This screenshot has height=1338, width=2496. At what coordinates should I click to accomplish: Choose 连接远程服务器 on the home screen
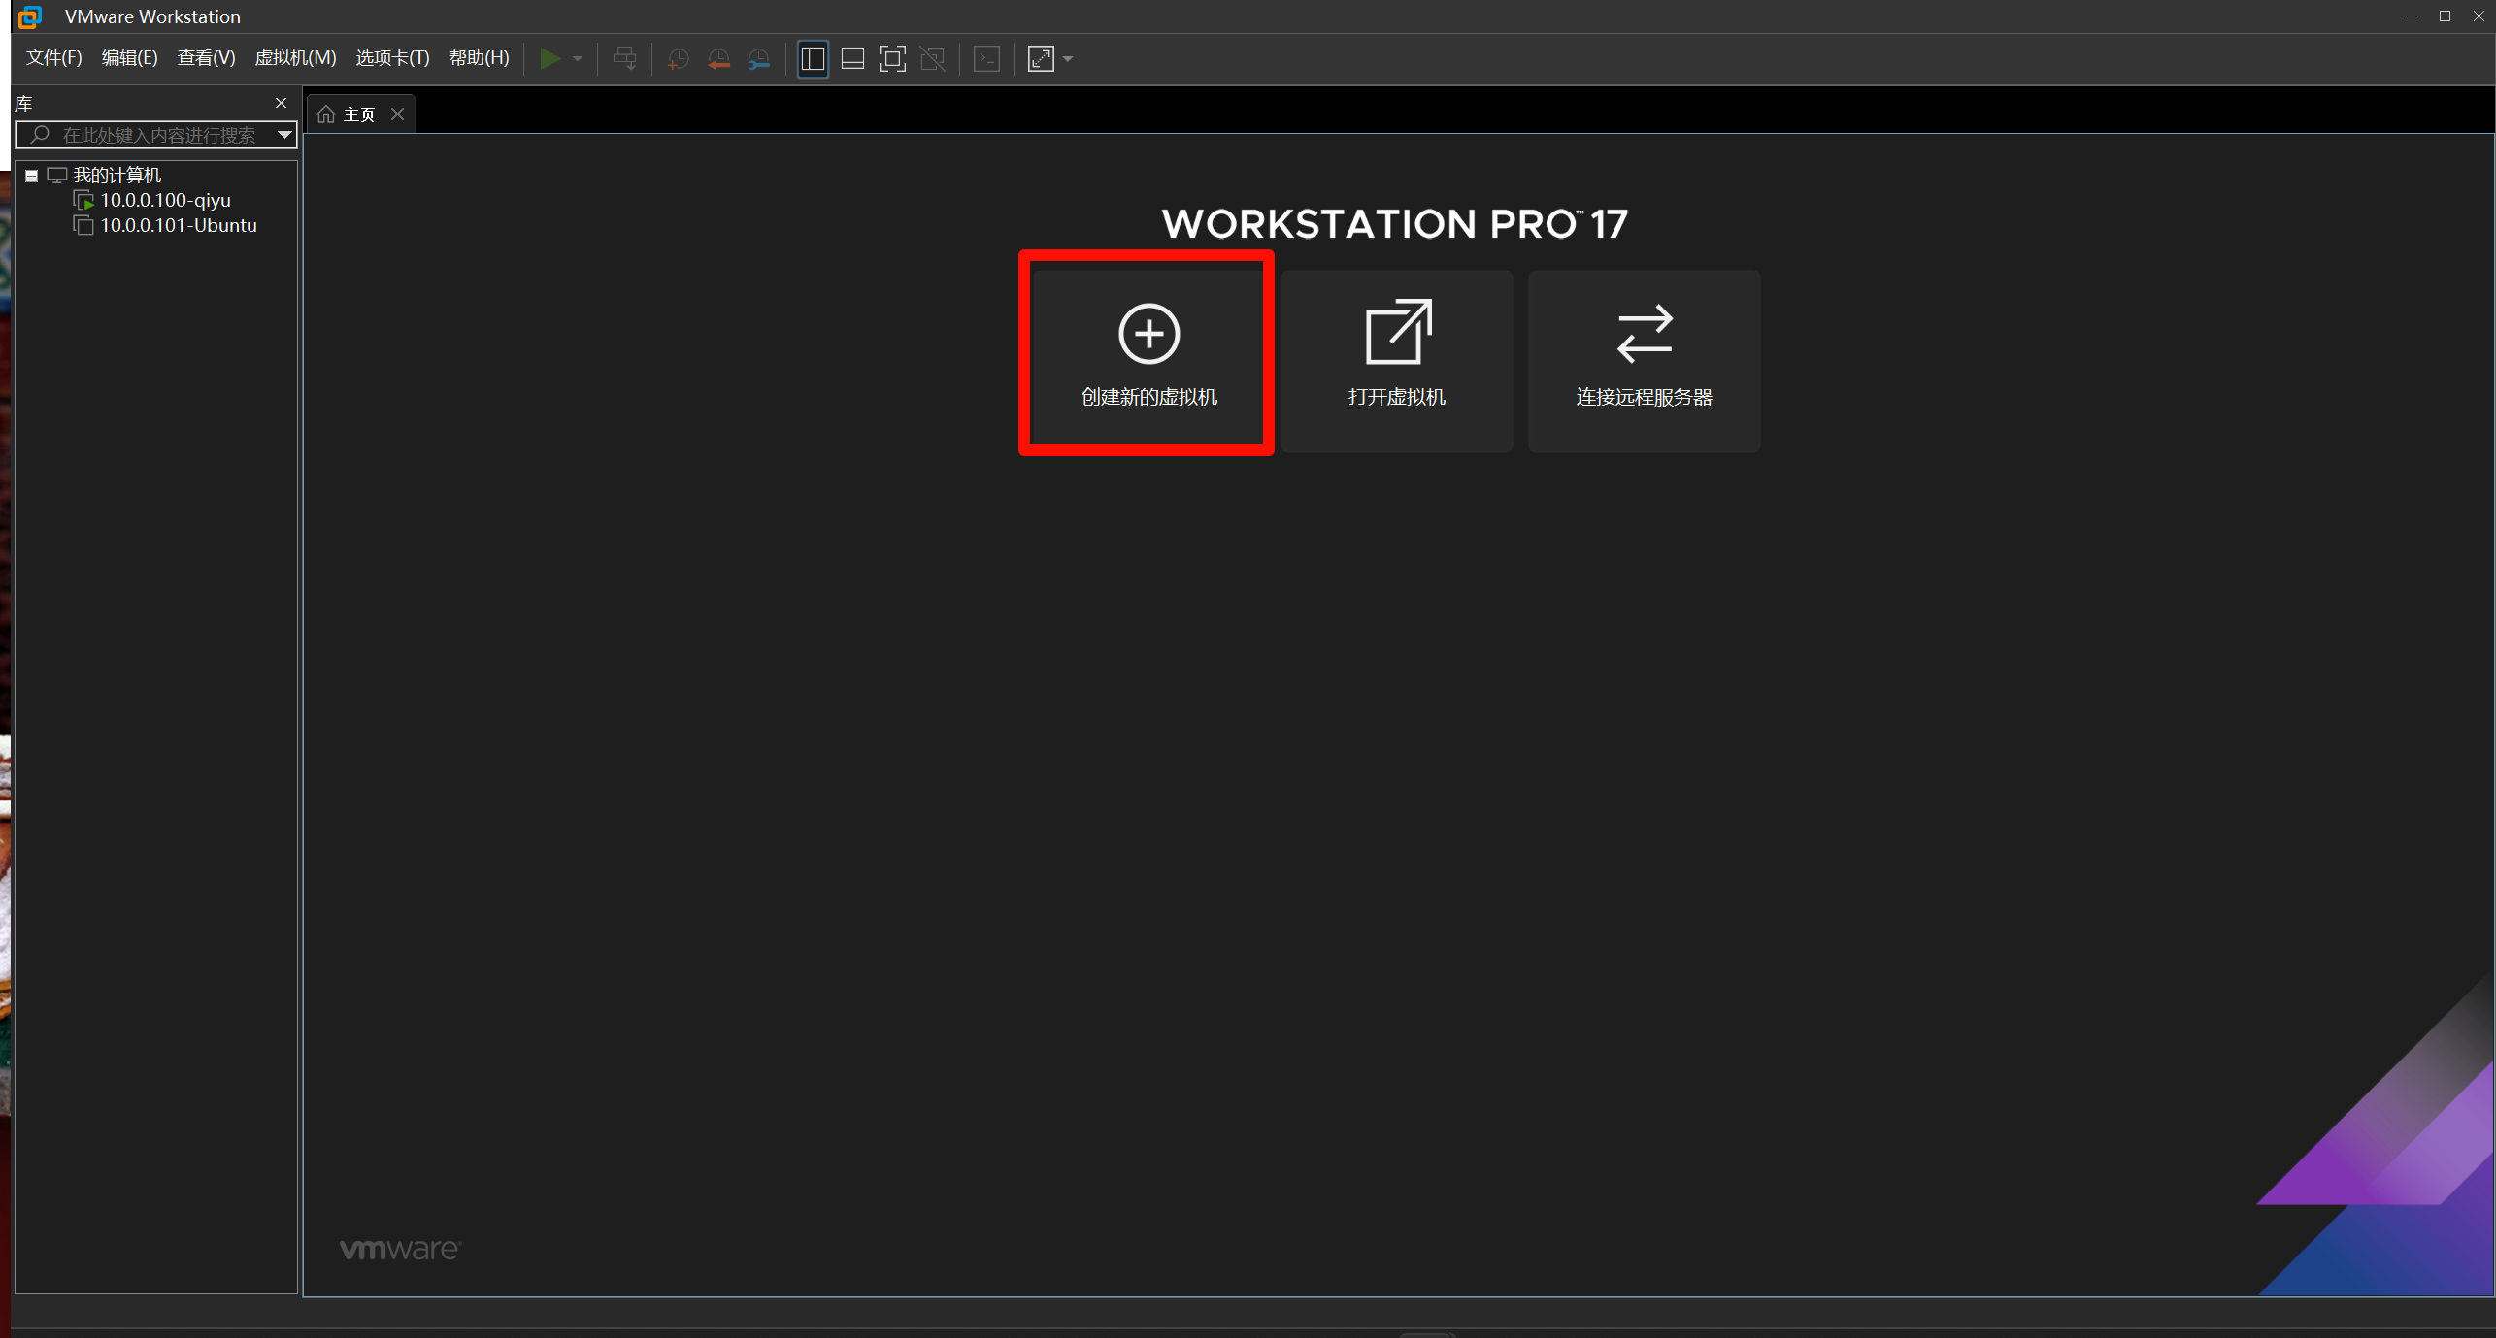click(1643, 359)
